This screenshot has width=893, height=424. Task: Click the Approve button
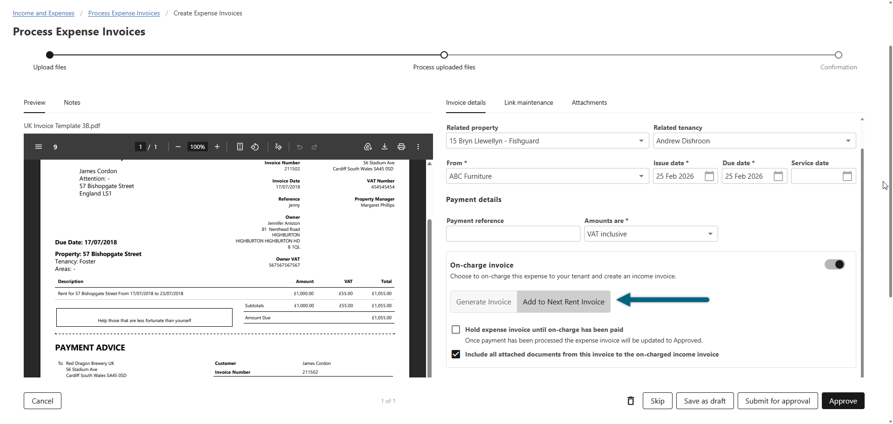843,401
